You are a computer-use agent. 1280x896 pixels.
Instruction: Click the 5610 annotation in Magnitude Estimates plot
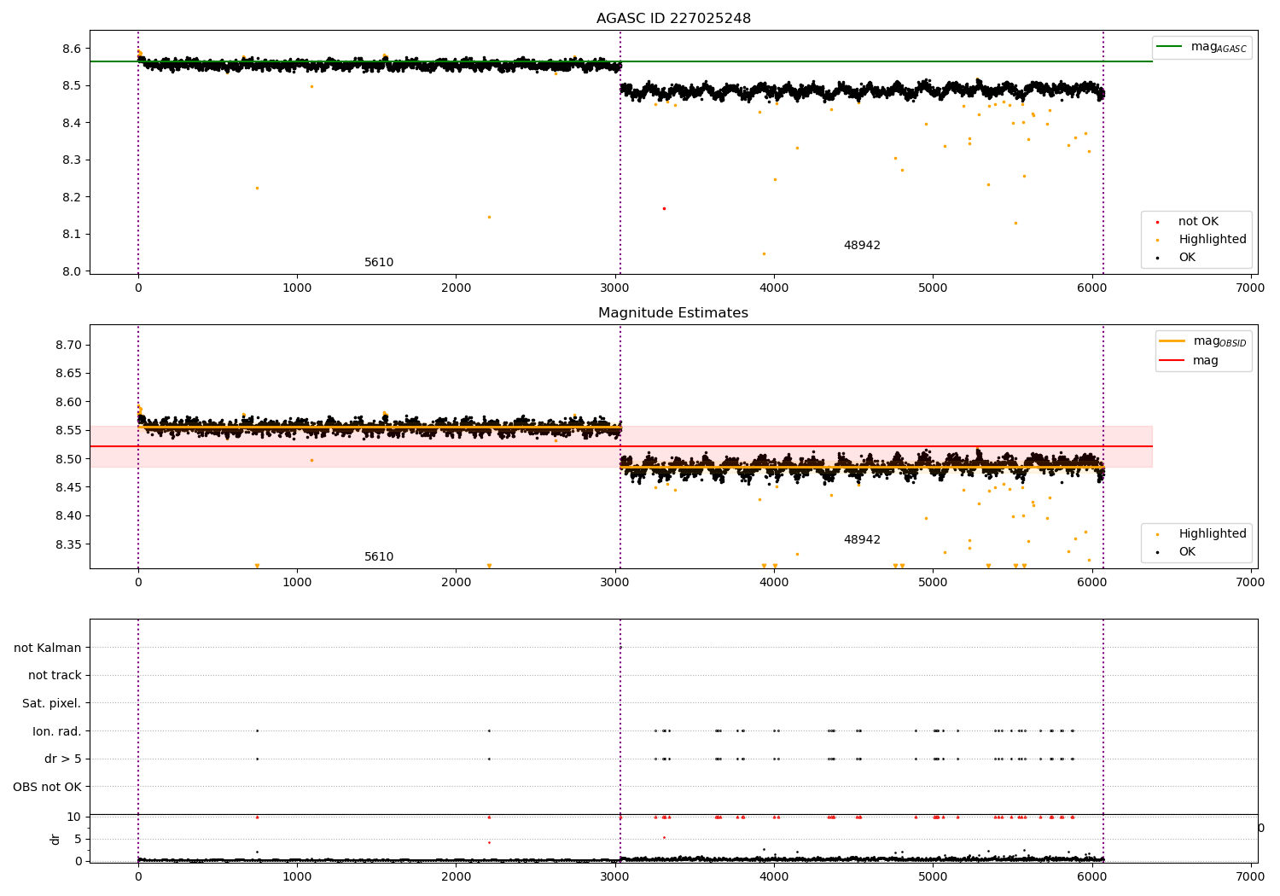pos(379,557)
